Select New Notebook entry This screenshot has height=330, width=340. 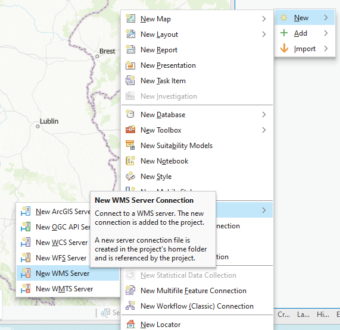197,161
